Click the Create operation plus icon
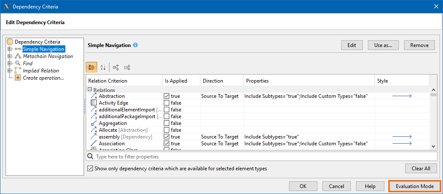443x194 pixels. [x=18, y=78]
